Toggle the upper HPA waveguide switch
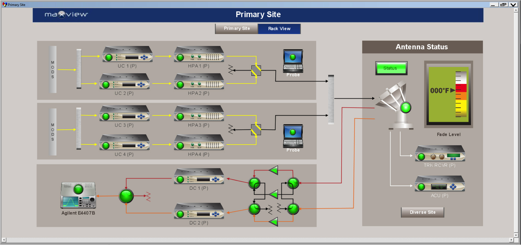The image size is (521, 245). (x=256, y=70)
